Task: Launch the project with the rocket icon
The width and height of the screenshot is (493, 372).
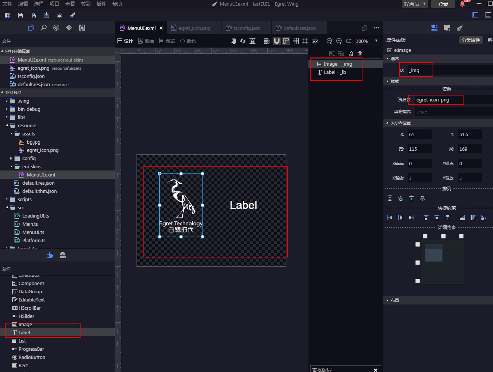Action: (73, 15)
